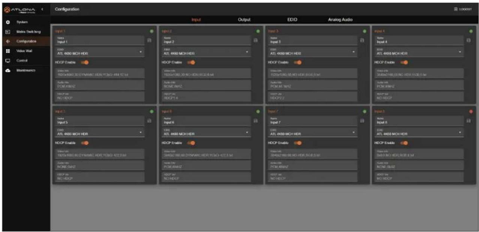The image size is (479, 232).
Task: Disable the HDCP switch for Input 7
Action: pyautogui.click(x=297, y=143)
